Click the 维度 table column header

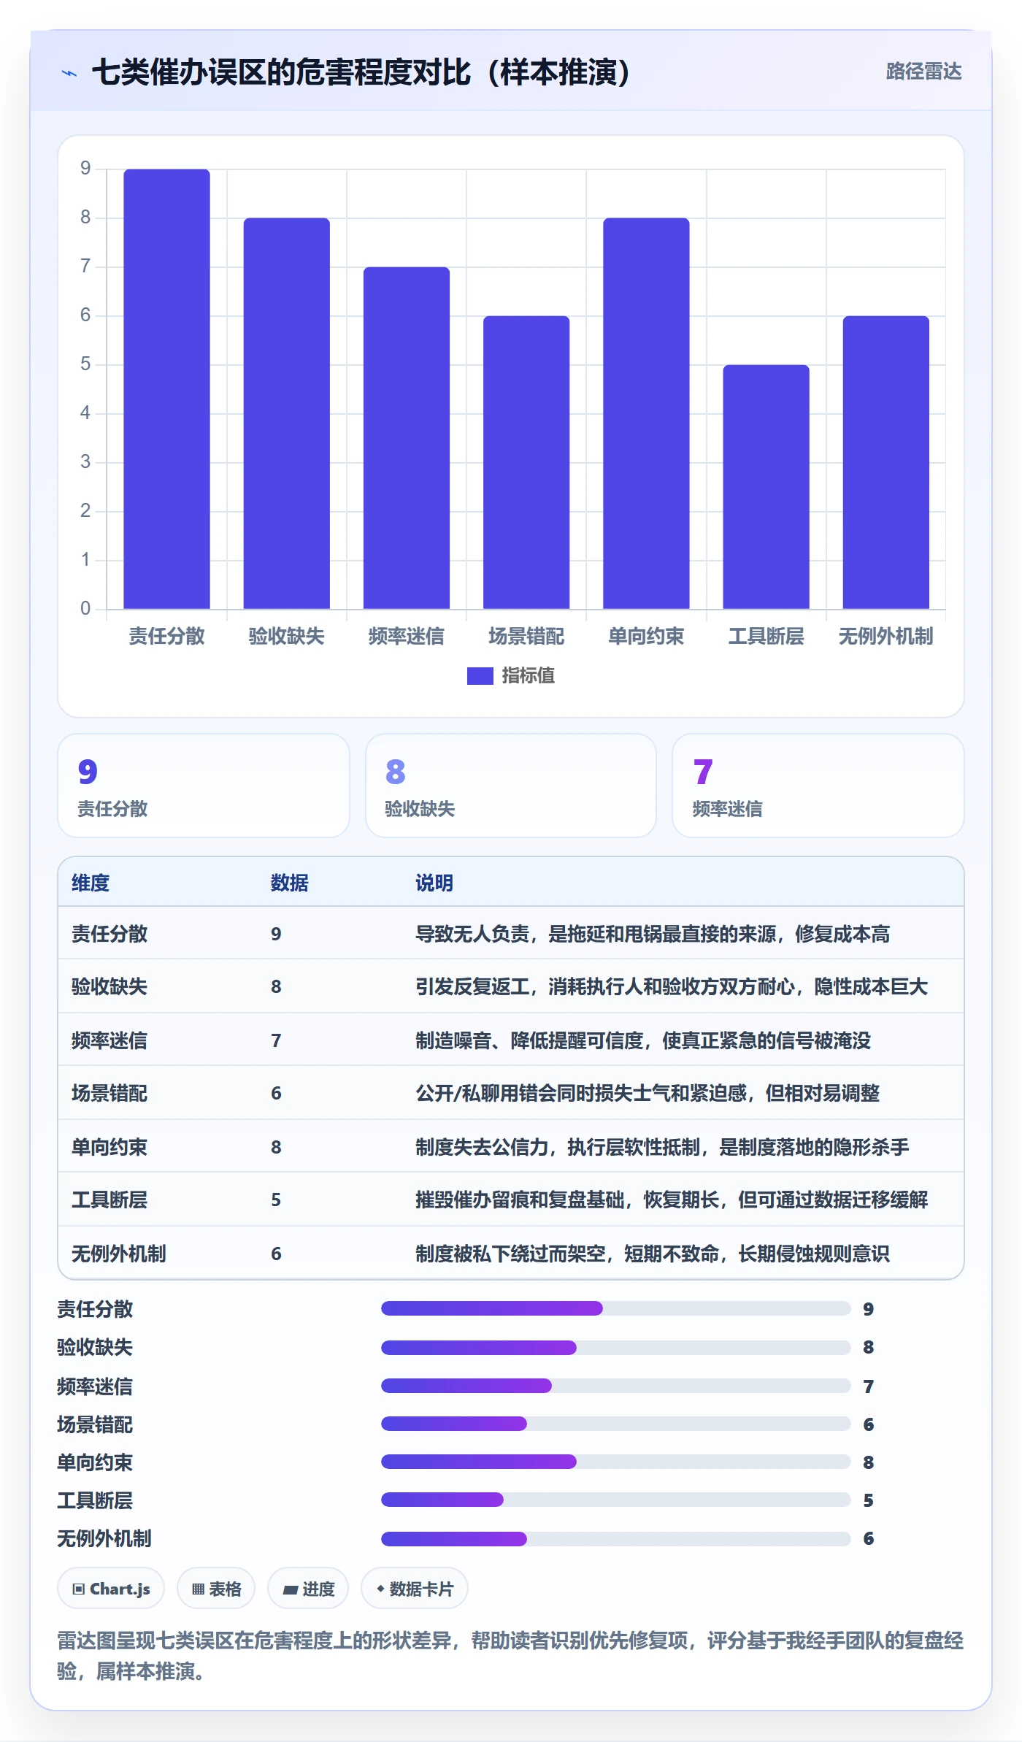click(x=91, y=883)
